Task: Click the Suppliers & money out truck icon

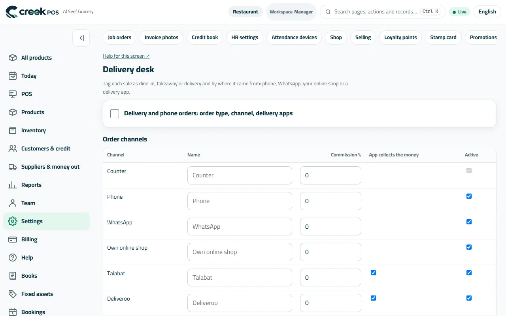Action: [13, 167]
